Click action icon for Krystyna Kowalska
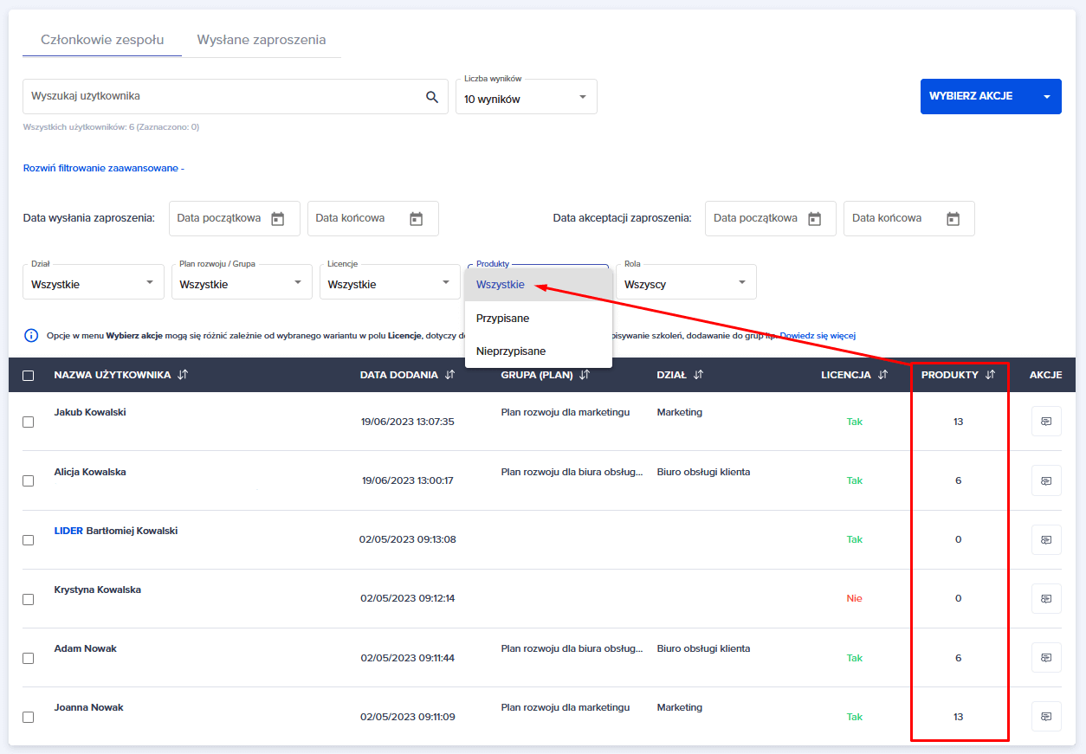Screen dimensions: 1086x754 click(x=1045, y=598)
